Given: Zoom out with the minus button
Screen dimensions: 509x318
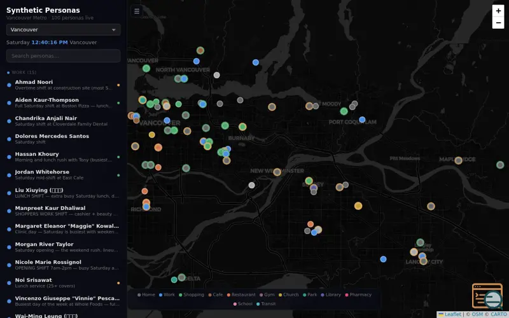Looking at the screenshot, I should [498, 23].
